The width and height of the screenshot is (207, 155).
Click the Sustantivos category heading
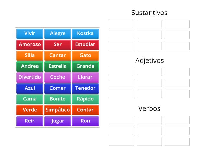click(x=150, y=12)
